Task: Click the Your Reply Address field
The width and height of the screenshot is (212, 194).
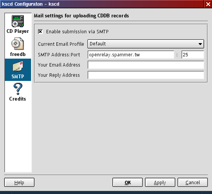Action: [x=146, y=75]
